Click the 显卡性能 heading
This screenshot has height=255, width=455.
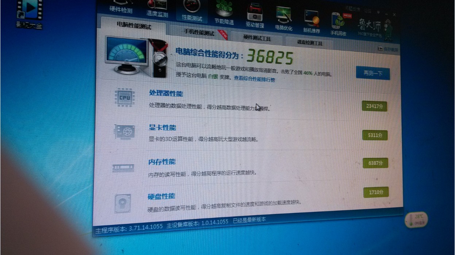coord(162,127)
